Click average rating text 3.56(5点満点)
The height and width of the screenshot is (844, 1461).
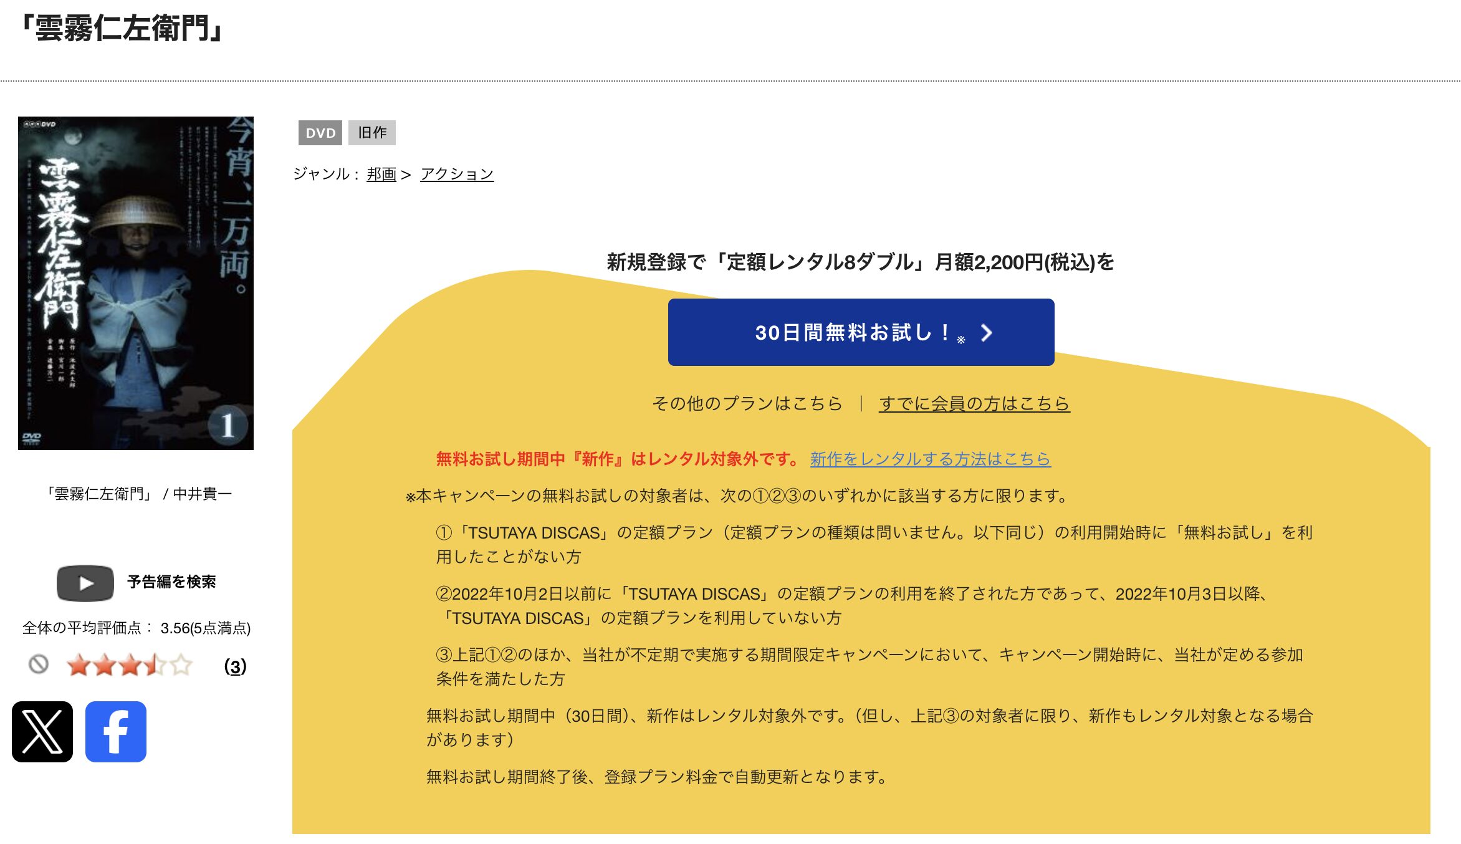pyautogui.click(x=206, y=628)
